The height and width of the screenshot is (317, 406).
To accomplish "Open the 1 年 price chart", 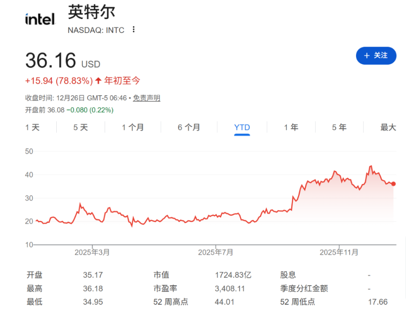I will [x=291, y=127].
